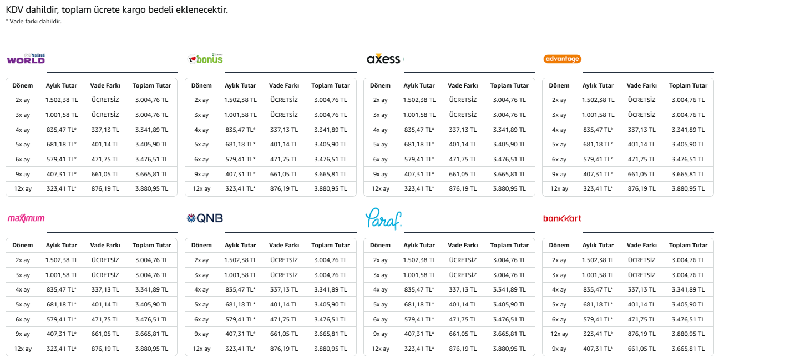805x363 pixels.
Task: Select '3.004,76 TL' in QNB table's 3x ay row
Action: (331, 275)
